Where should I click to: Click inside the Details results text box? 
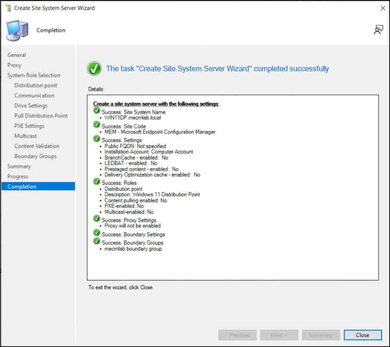(x=232, y=263)
